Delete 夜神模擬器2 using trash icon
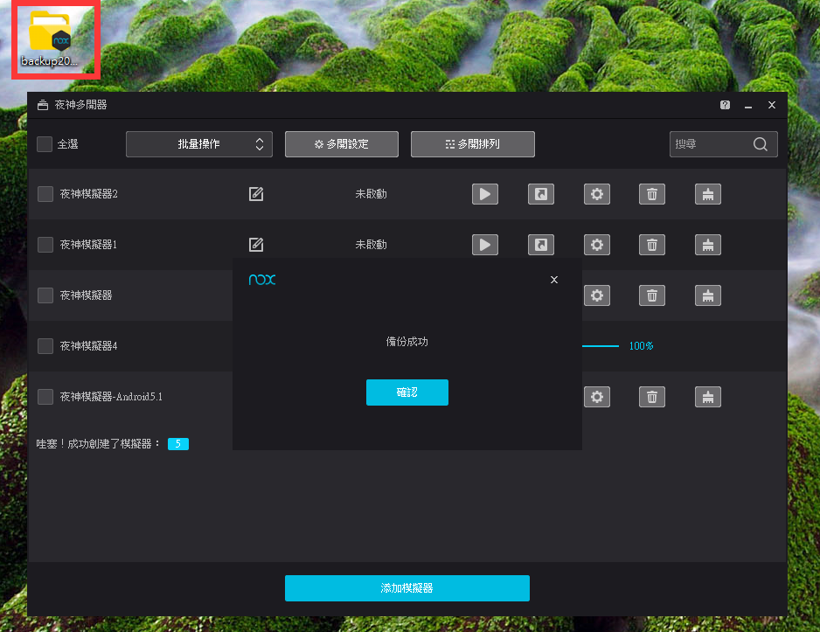Image resolution: width=820 pixels, height=632 pixels. 652,194
